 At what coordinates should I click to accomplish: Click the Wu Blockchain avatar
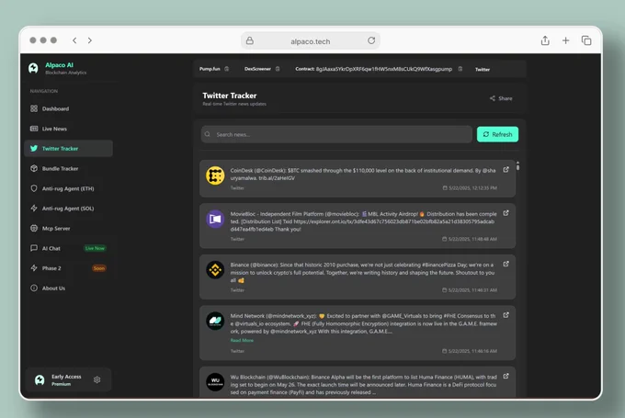pos(215,382)
